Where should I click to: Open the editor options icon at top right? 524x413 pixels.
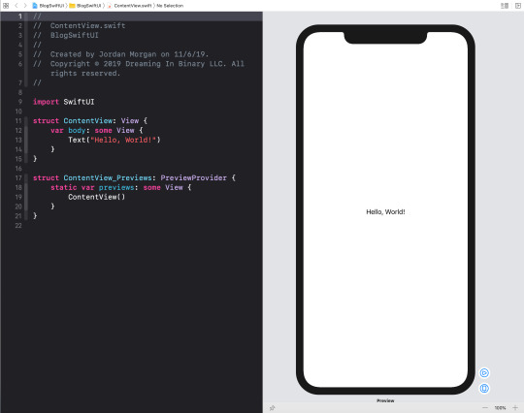tap(505, 6)
